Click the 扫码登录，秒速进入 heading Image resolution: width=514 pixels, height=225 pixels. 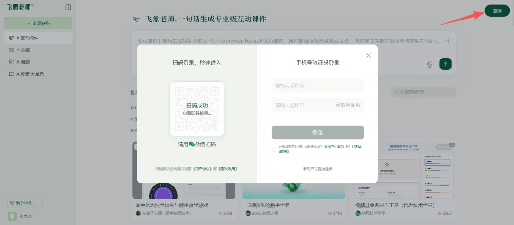click(x=197, y=63)
